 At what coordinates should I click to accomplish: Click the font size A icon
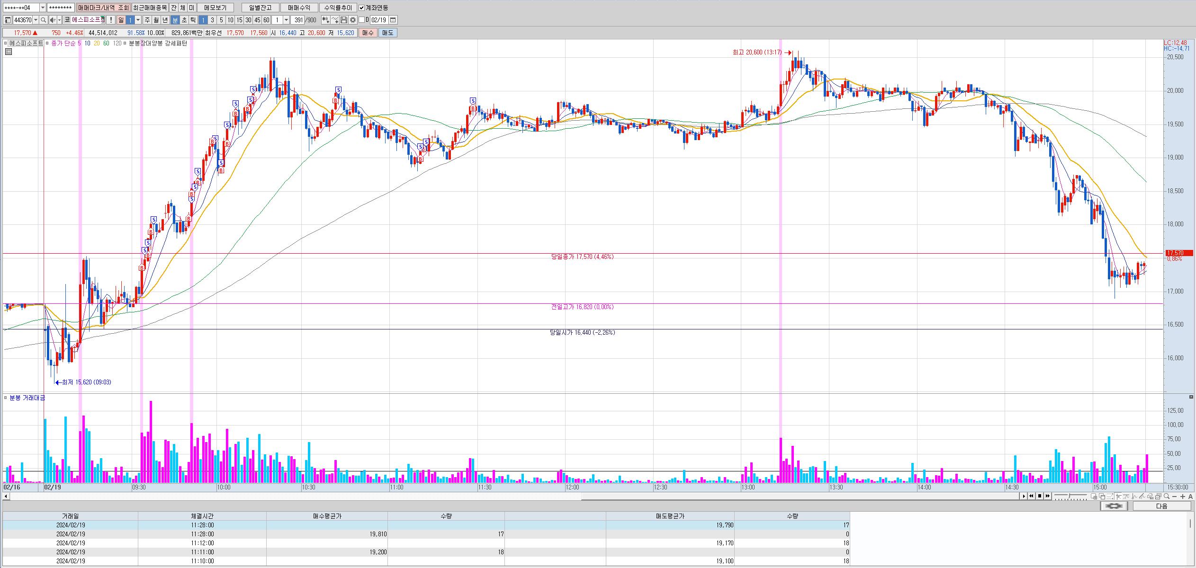click(1191, 497)
